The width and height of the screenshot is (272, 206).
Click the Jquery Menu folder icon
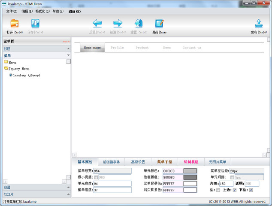[6, 68]
